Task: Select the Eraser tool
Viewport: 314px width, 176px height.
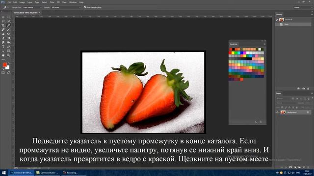Action: pyautogui.click(x=3, y=38)
